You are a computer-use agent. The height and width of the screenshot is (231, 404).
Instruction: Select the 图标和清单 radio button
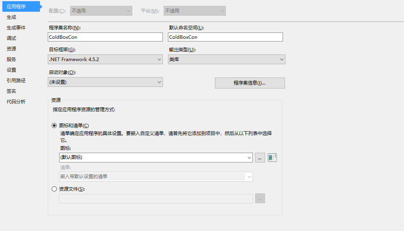(54, 125)
